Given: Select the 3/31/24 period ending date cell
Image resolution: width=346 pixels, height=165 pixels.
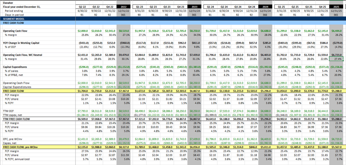Looking at the screenshot, I should (x=210, y=10).
